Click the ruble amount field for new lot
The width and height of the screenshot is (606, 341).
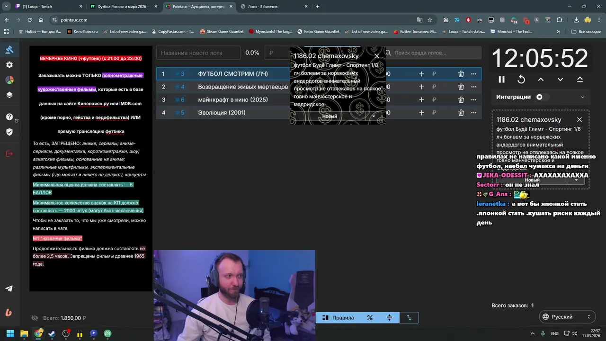(277, 53)
